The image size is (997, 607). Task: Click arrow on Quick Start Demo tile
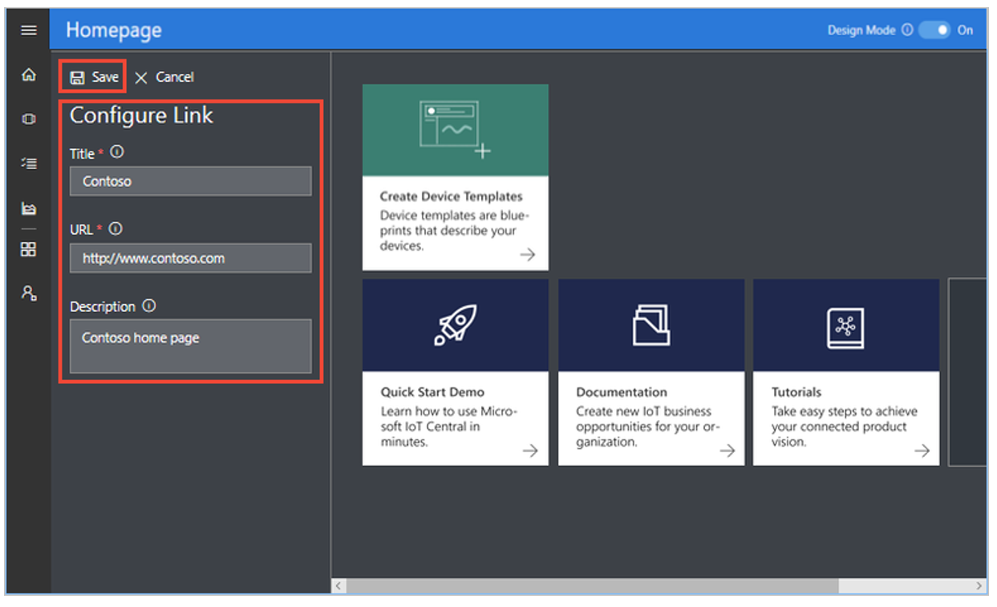pos(529,451)
